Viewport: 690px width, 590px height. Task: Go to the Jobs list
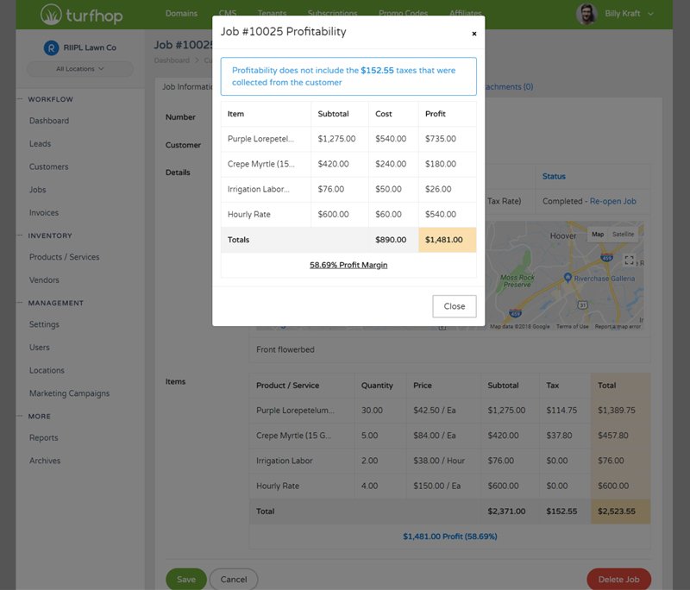coord(38,190)
